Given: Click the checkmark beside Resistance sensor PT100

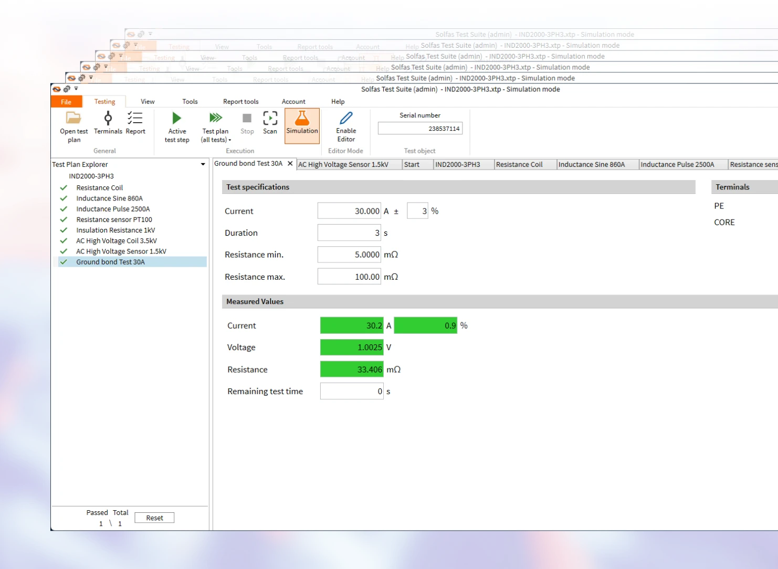Looking at the screenshot, I should point(64,219).
